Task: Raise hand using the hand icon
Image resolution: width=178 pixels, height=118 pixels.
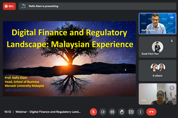Action: pos(122,112)
